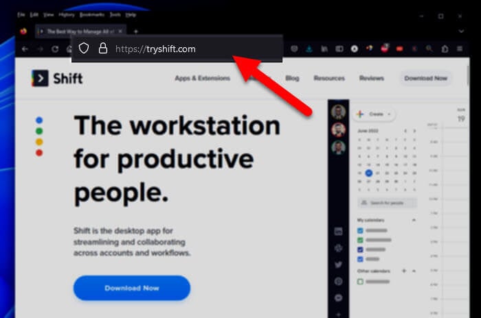
Task: Open the extensions puzzle icon
Action: (445, 49)
